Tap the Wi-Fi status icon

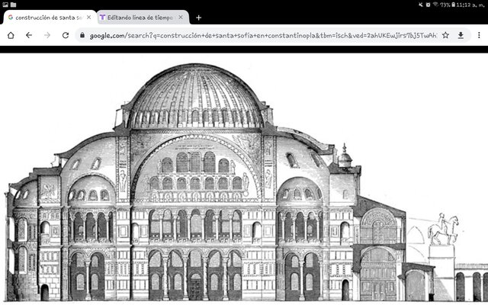tap(435, 5)
